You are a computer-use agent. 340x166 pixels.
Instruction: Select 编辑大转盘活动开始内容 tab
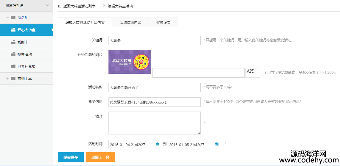(x=85, y=22)
